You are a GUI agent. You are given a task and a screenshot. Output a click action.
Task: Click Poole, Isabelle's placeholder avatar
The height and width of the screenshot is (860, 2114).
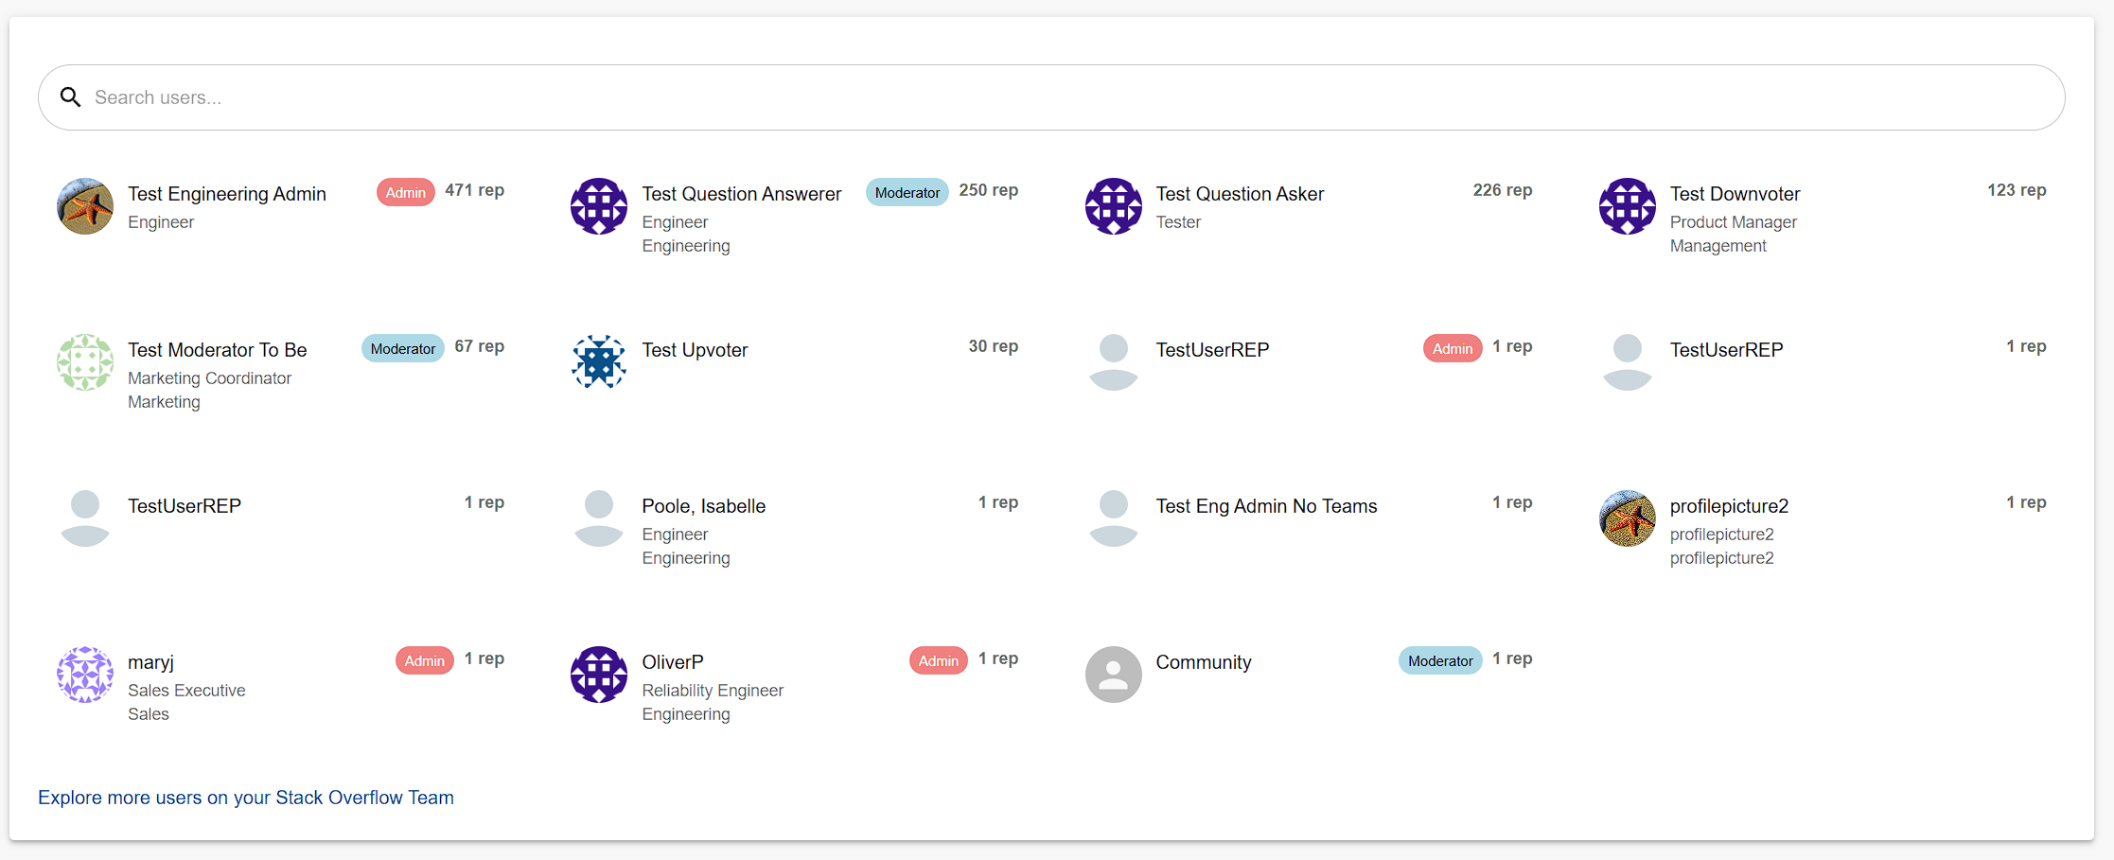click(x=599, y=518)
